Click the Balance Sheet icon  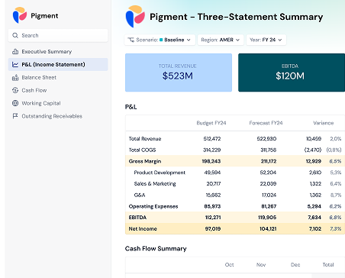point(15,77)
